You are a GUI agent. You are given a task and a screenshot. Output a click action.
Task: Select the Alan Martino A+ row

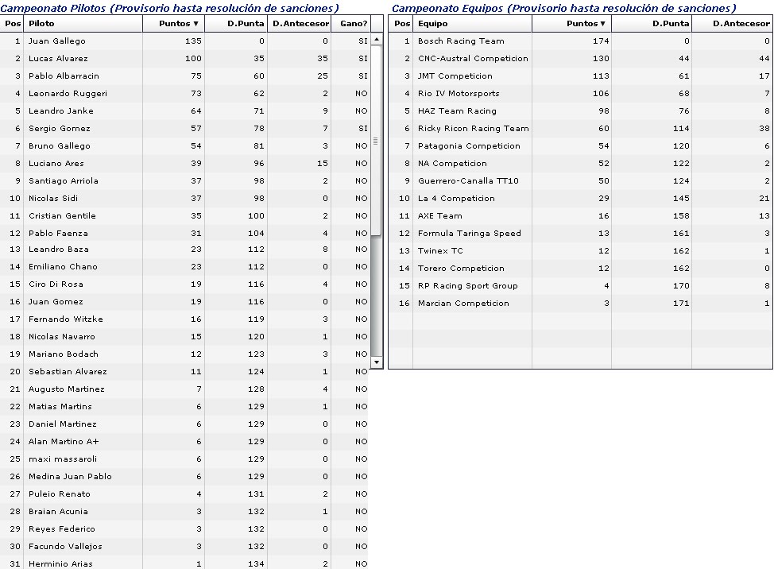184,442
